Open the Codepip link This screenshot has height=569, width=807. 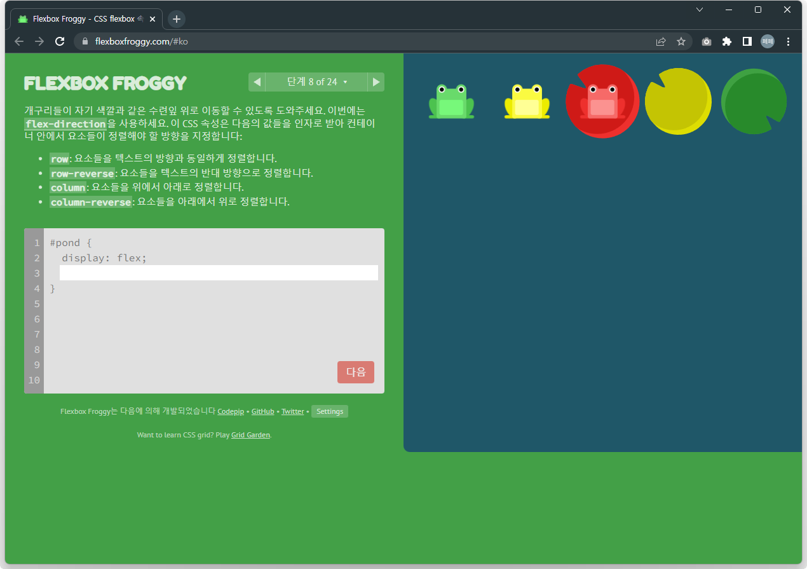(x=231, y=411)
